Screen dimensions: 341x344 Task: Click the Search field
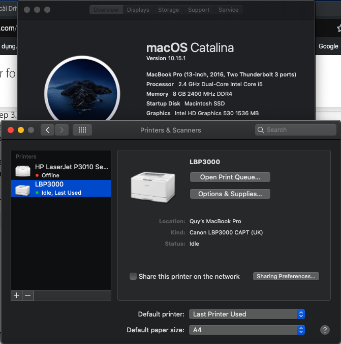[x=295, y=130]
